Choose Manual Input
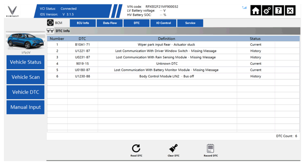Viewport: 305px width, 165px height. pyautogui.click(x=25, y=107)
